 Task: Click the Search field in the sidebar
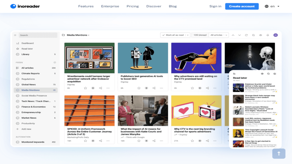[x=37, y=35]
